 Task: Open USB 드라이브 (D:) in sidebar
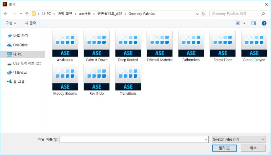24,63
